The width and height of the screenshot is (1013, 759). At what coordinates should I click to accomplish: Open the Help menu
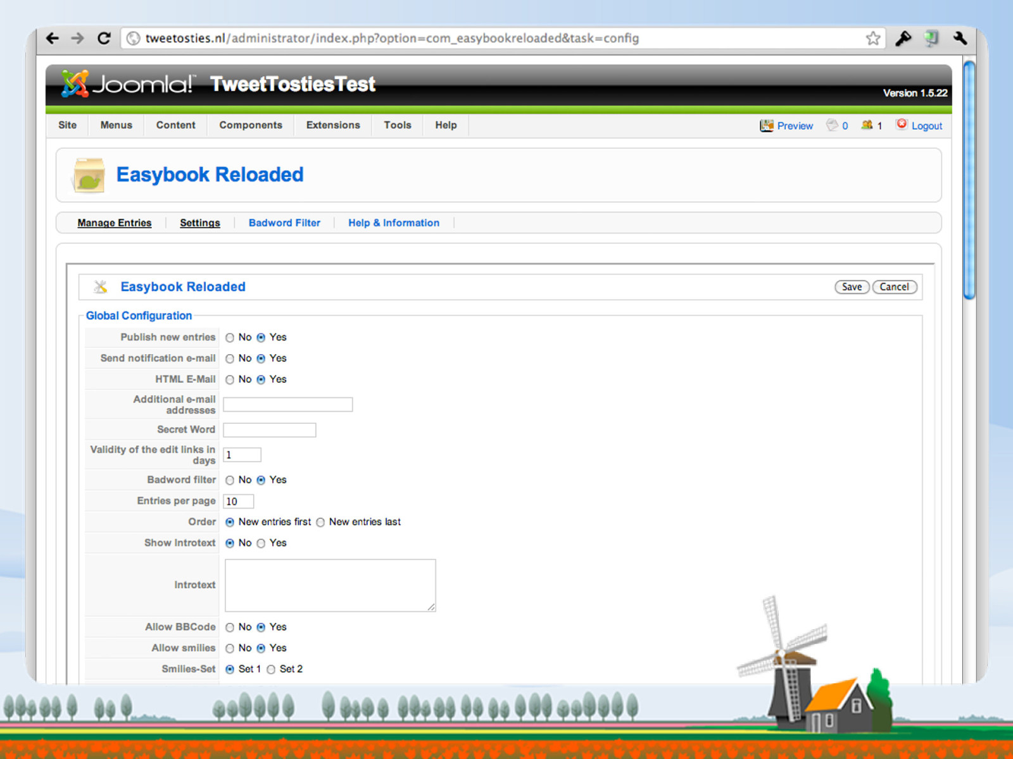(x=446, y=125)
